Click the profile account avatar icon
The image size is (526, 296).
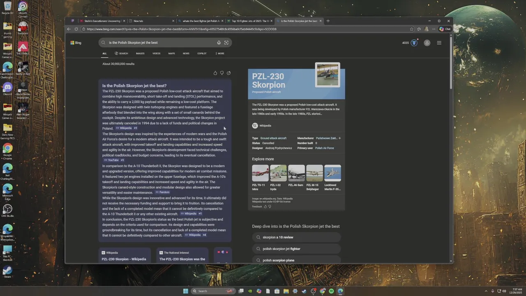[x=427, y=43]
